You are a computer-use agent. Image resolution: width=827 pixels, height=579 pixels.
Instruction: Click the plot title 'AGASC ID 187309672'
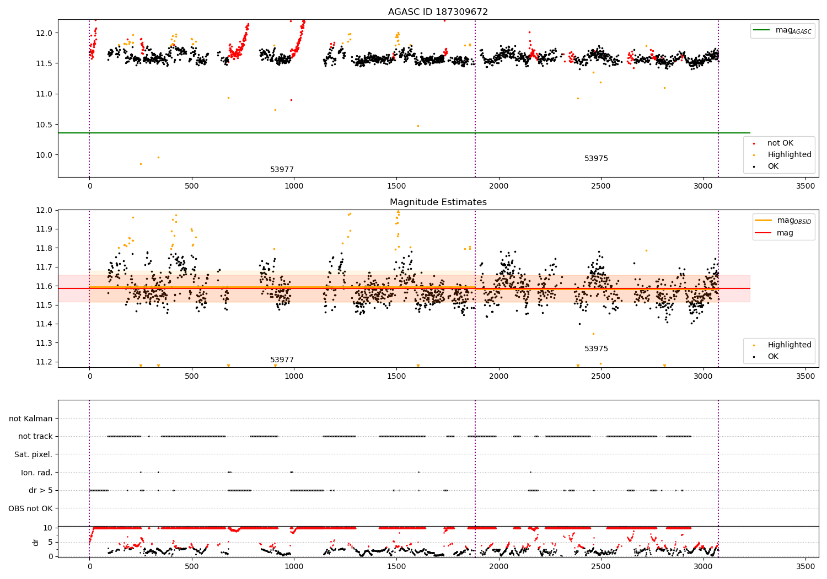coord(438,12)
